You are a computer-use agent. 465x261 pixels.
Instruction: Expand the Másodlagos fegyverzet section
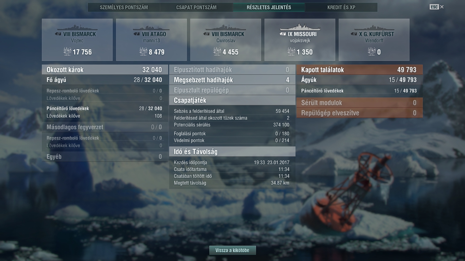[105, 127]
